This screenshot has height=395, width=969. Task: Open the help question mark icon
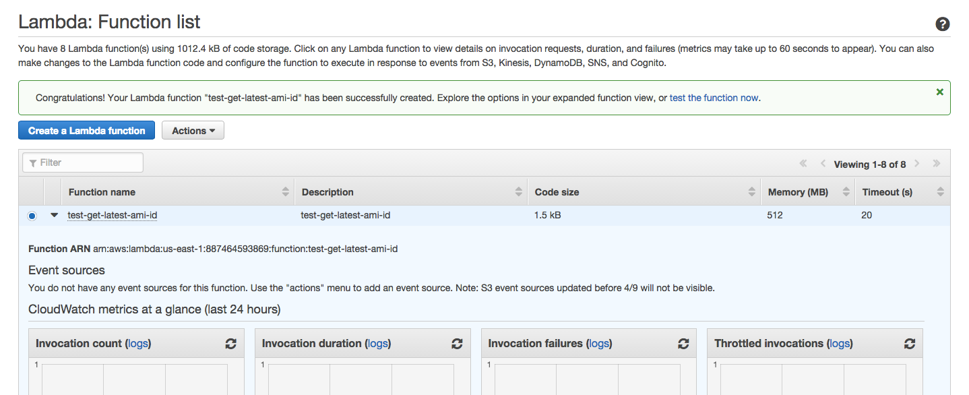(941, 24)
